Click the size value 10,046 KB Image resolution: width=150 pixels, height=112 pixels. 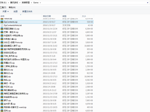[x=88, y=77]
